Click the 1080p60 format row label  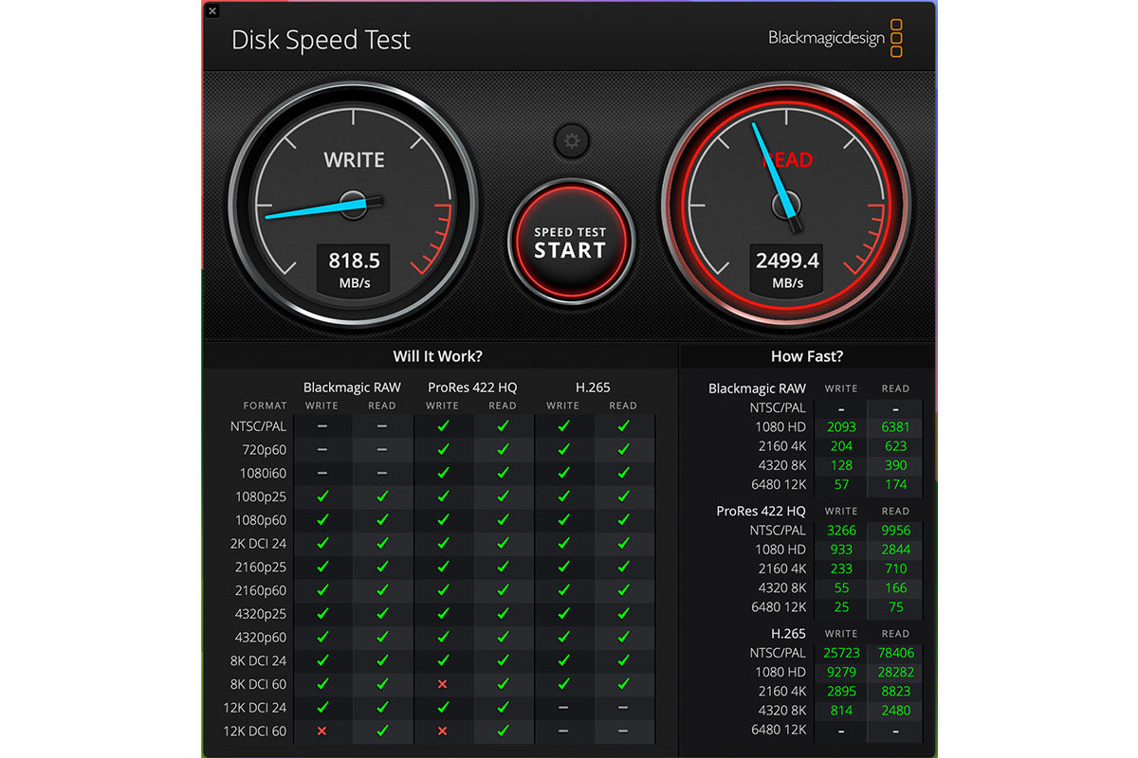tap(261, 520)
